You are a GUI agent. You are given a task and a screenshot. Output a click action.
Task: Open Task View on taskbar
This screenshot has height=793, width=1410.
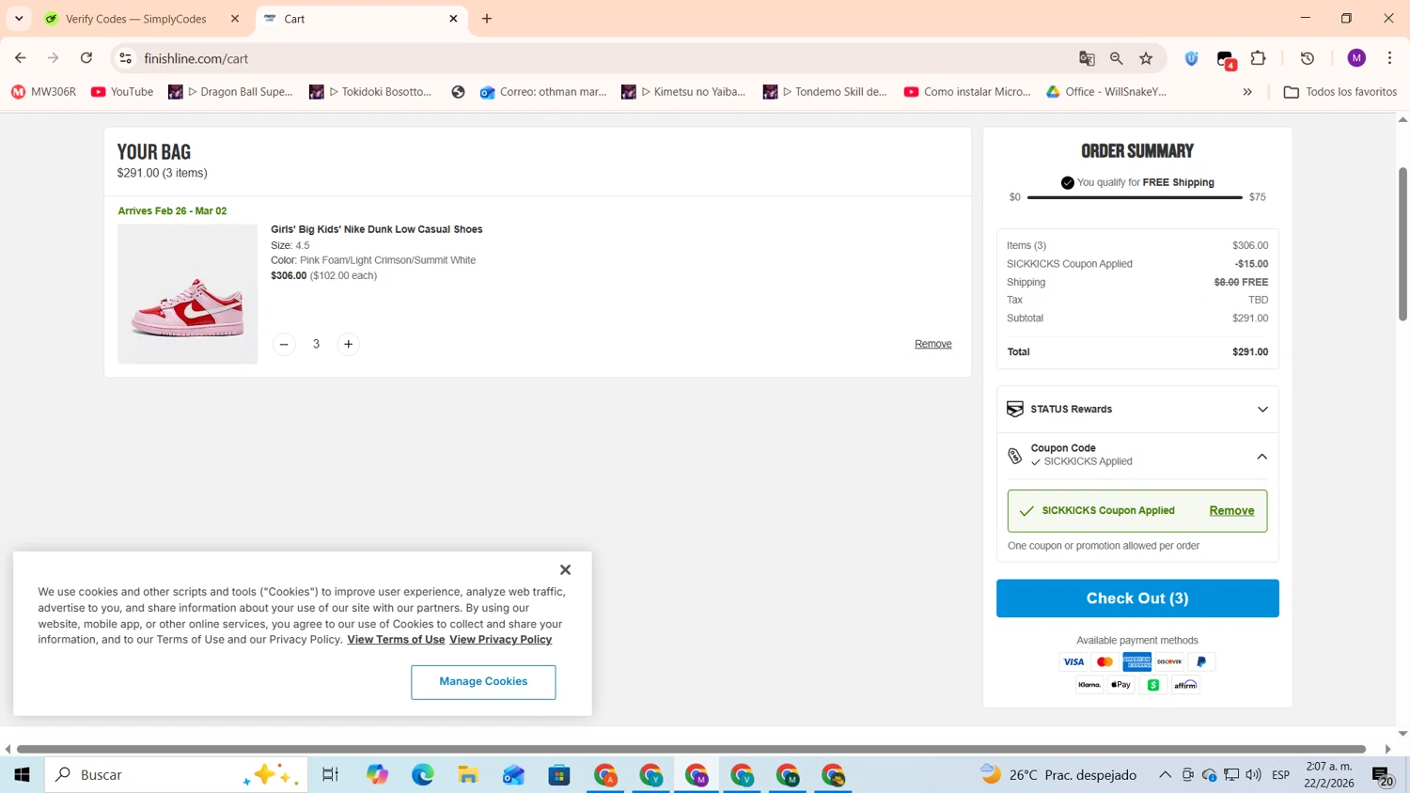pos(330,775)
